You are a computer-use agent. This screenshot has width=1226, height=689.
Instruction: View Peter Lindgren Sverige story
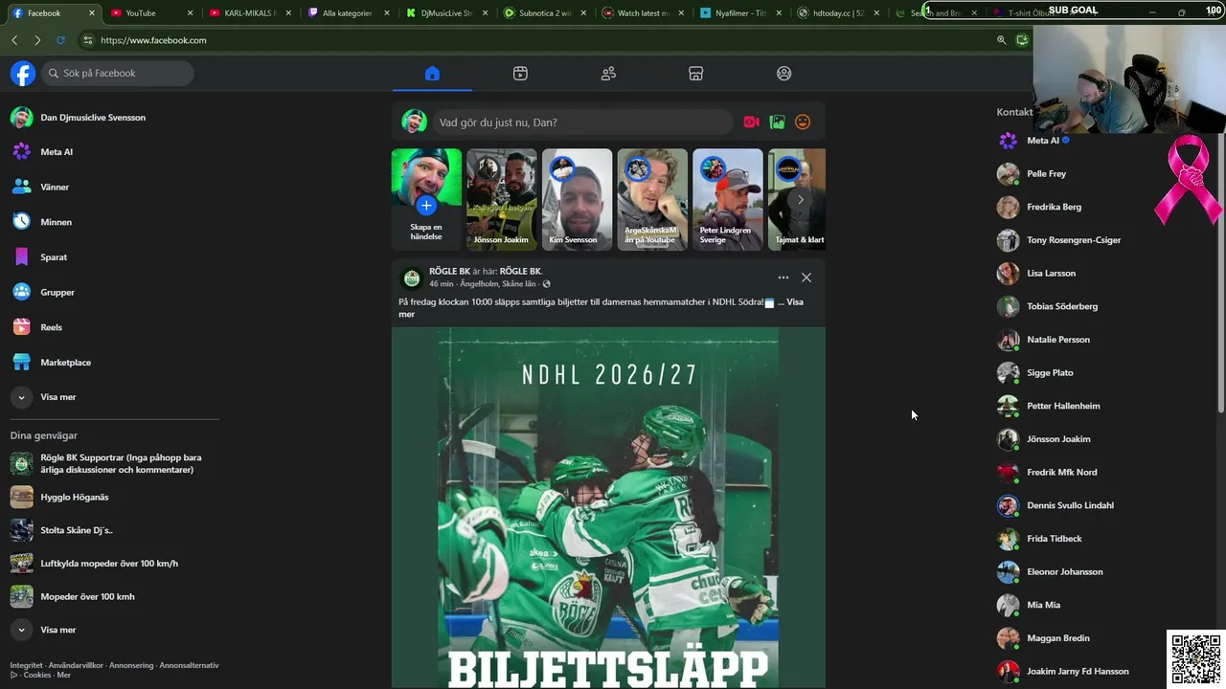point(728,199)
